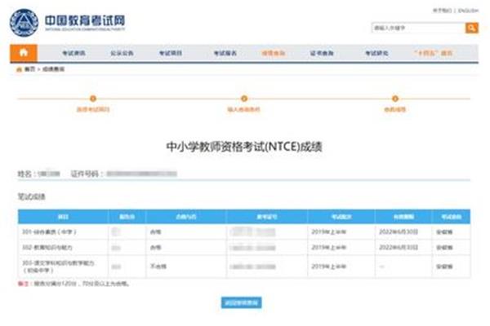Click the 证件号码 ID number label
Screen dimensions: 490x326
pos(85,174)
